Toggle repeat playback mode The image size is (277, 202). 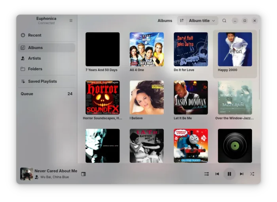[x=206, y=174]
